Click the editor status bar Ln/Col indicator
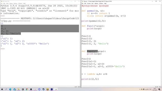The height and width of the screenshot is (91, 162). coord(158,87)
